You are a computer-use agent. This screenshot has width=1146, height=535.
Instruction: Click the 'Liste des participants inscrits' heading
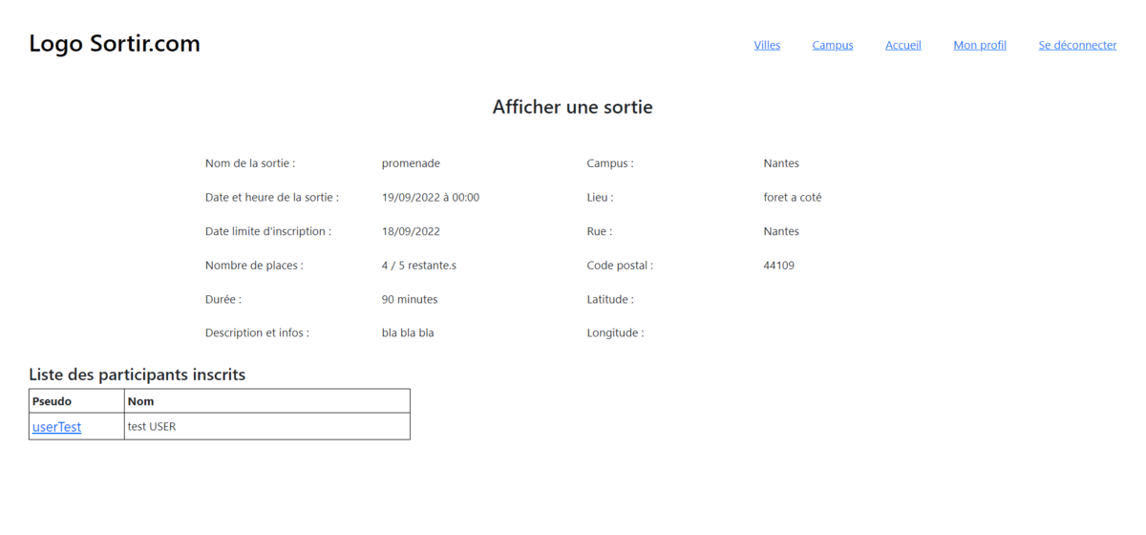pos(137,374)
